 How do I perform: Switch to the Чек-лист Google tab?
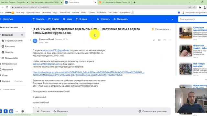[14, 2]
